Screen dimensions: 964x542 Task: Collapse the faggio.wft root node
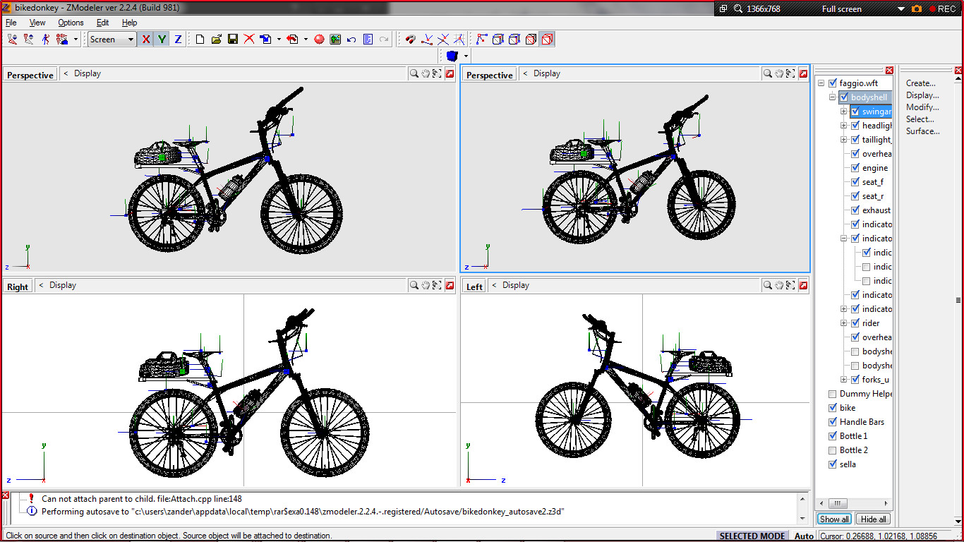point(821,83)
